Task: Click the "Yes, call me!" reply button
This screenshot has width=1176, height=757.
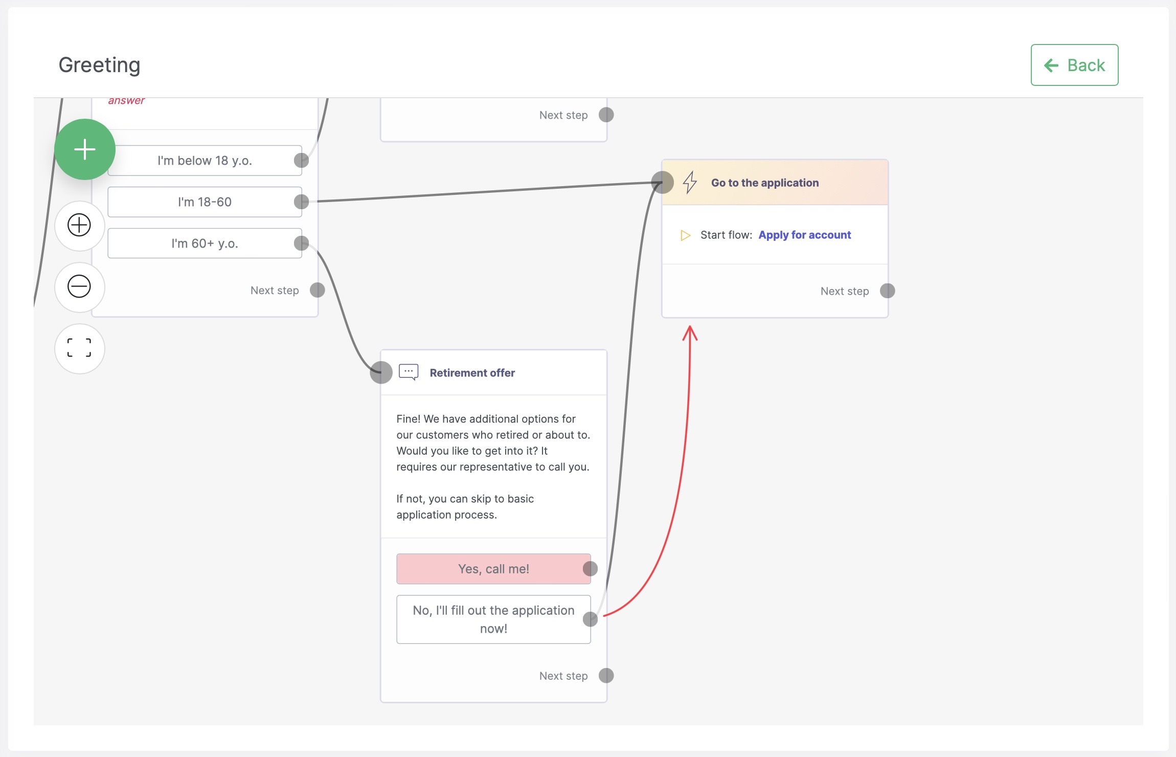Action: coord(493,569)
